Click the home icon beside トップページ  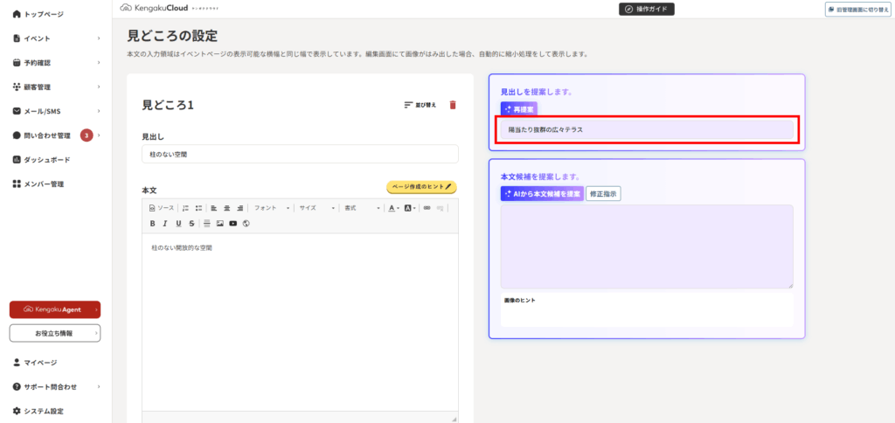pos(17,14)
